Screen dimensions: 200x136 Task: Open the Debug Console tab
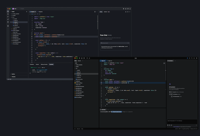(44, 64)
